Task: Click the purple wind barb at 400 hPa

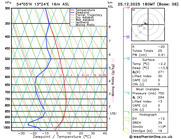Action: 127,37
